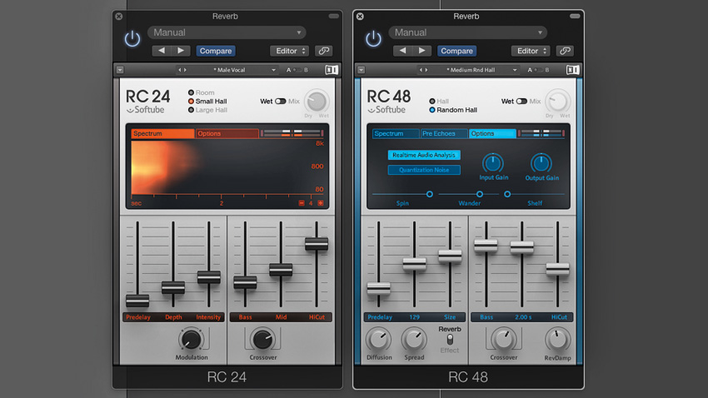The width and height of the screenshot is (708, 398).
Task: Click the RC 48 Spread knob
Action: pos(414,340)
